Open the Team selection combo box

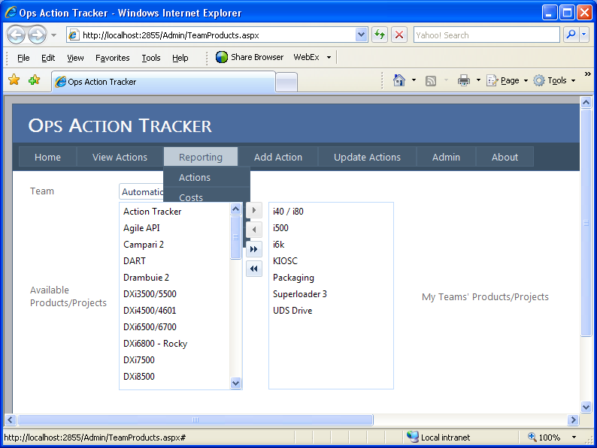click(x=141, y=192)
